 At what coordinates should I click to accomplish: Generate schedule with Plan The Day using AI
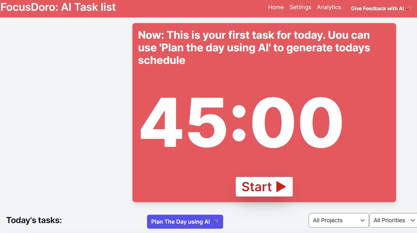[x=185, y=222]
